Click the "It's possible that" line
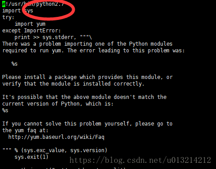 pos(85,97)
